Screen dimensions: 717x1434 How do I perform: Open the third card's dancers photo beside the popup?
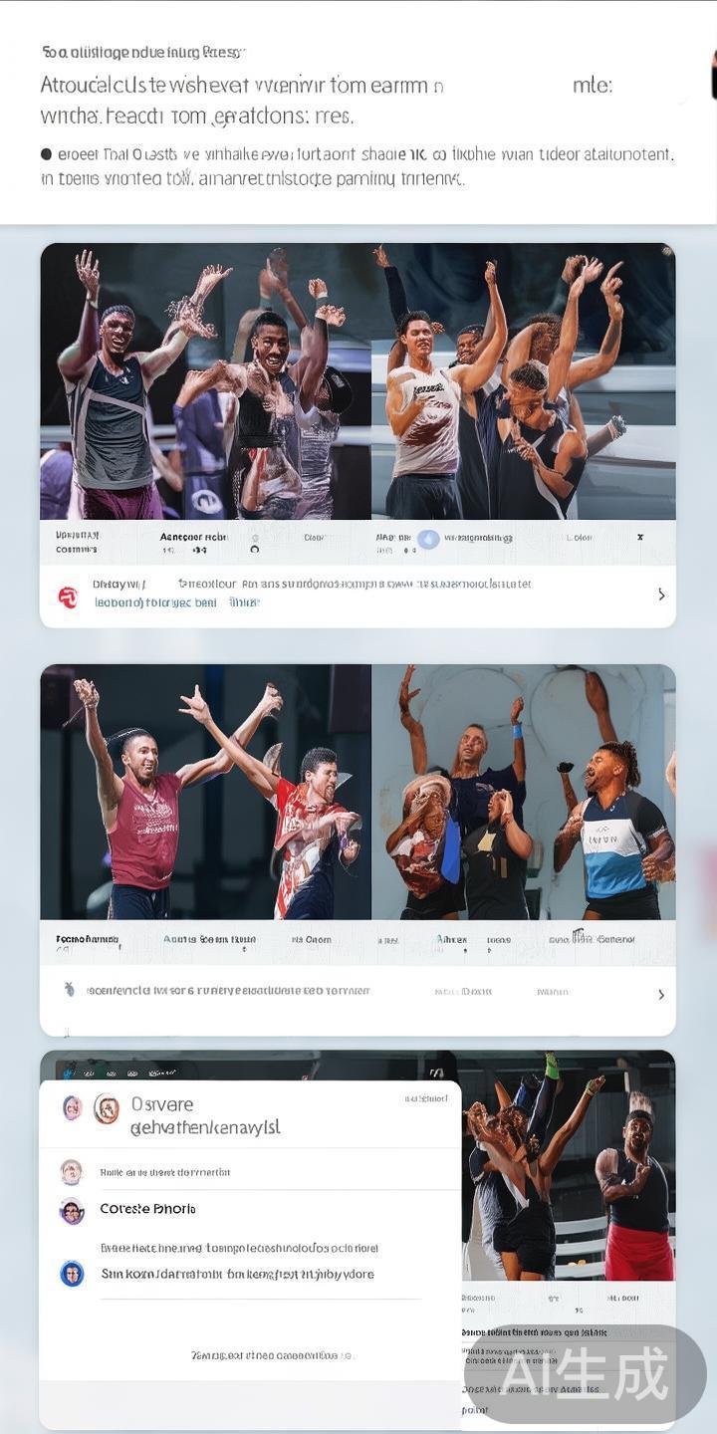[568, 1165]
